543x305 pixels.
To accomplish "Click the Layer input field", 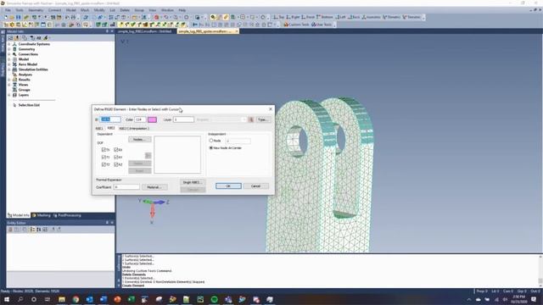I will [x=183, y=119].
